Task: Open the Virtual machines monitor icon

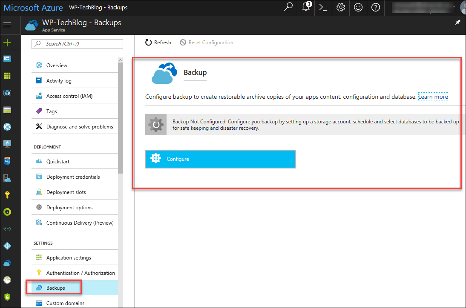Action: pos(7,144)
